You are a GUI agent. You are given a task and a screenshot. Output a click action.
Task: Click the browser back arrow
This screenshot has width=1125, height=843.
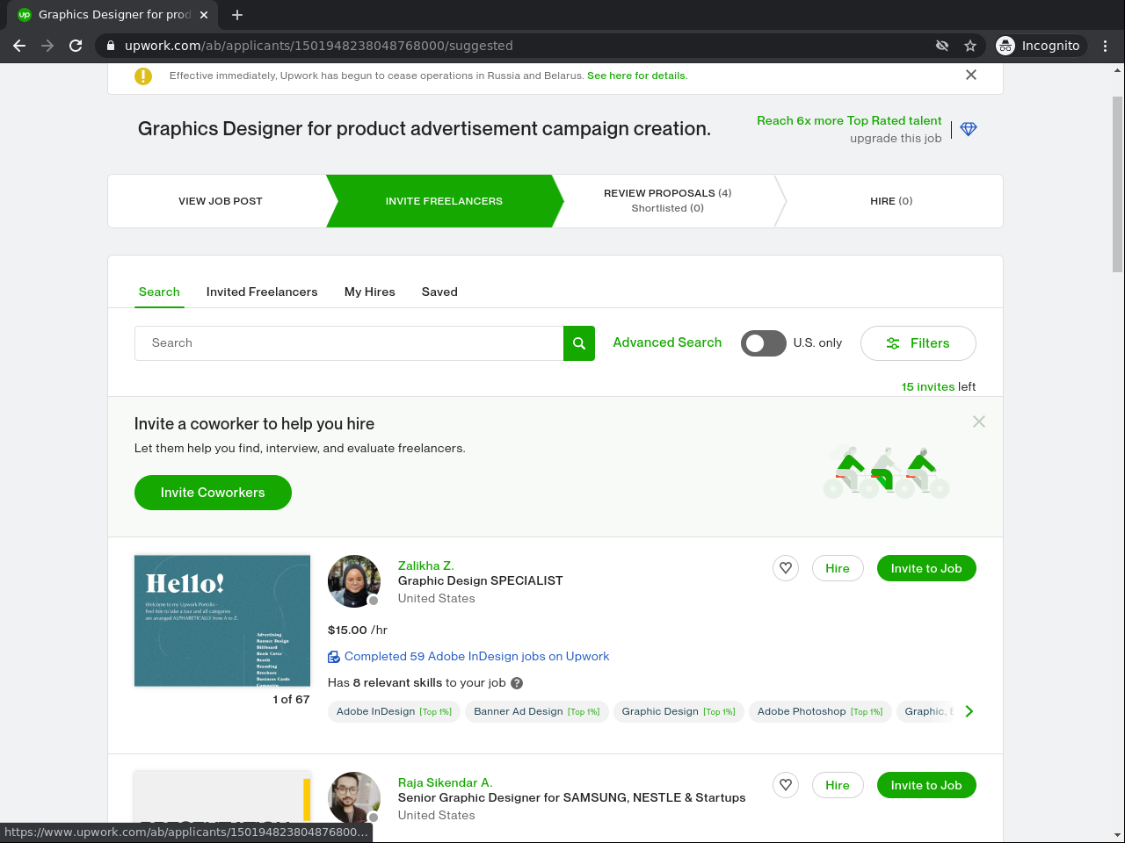click(x=19, y=46)
